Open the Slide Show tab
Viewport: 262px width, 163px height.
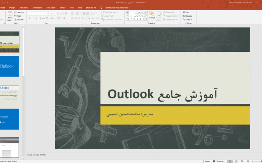pos(51,8)
